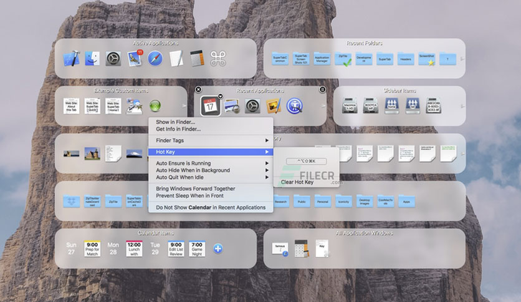Open the 7:00 Game Night event

click(197, 249)
